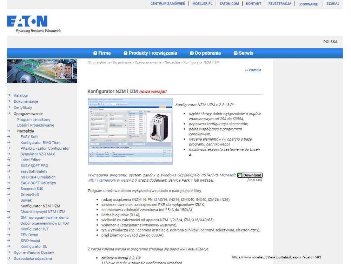Screen dimensions: 351x264
Task: Click the Eaton logo
Action: point(34,24)
